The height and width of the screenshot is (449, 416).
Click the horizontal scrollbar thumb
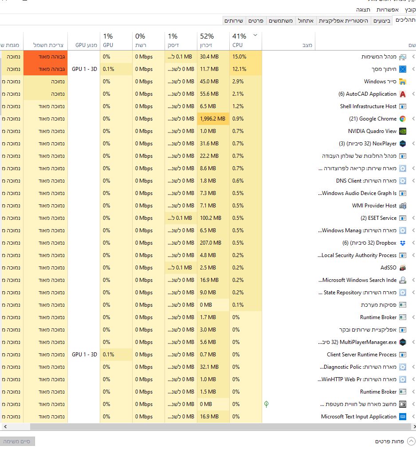[220, 427]
